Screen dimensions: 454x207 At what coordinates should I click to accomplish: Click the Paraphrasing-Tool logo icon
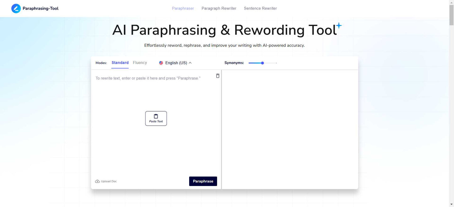16,8
